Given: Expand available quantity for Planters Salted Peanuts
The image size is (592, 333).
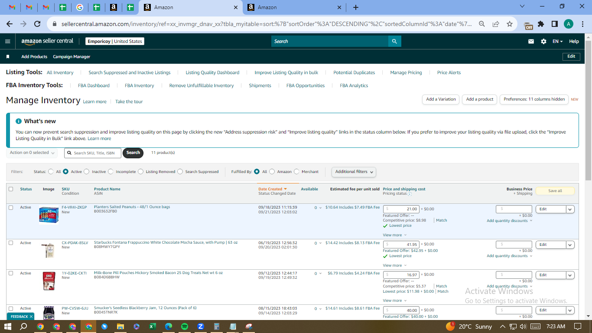Looking at the screenshot, I should 318,208.
